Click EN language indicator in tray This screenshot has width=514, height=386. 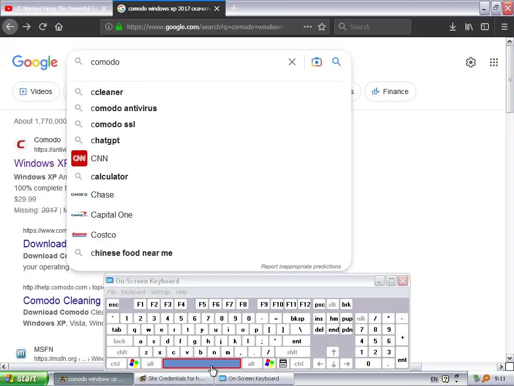[x=434, y=379]
